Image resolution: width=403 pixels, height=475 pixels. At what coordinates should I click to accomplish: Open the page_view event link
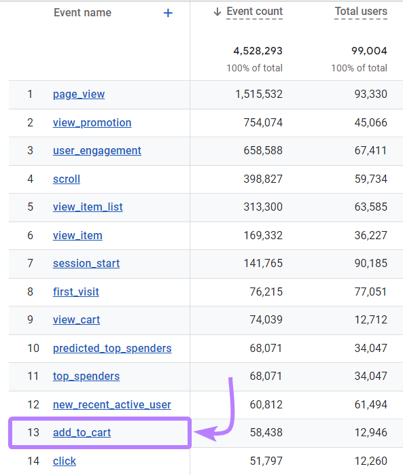79,94
